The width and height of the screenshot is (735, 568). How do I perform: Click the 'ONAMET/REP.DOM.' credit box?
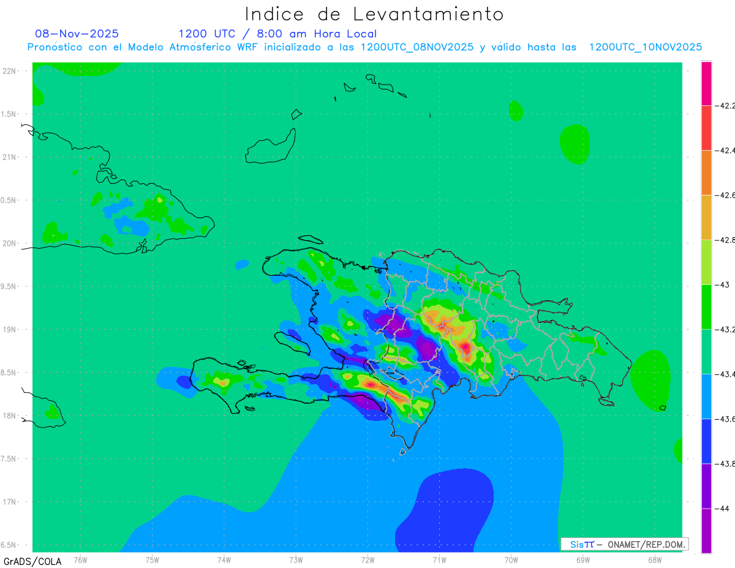pos(624,544)
